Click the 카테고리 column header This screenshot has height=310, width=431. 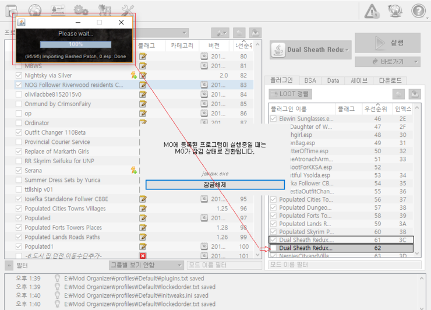point(182,45)
